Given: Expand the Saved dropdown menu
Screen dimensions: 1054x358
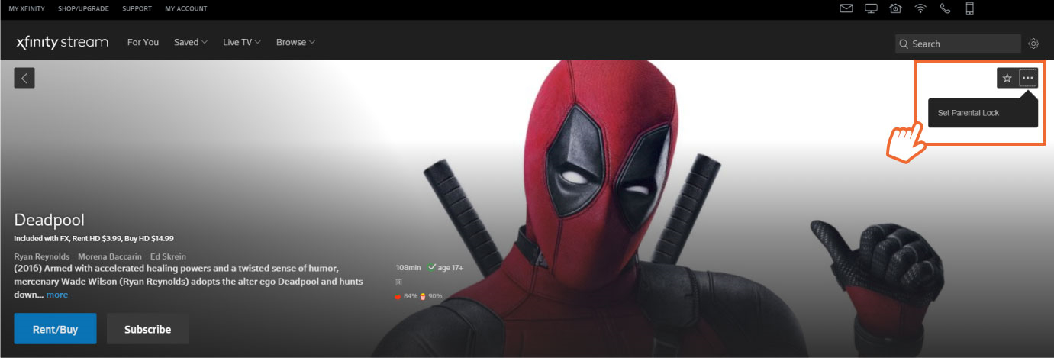Looking at the screenshot, I should [190, 43].
